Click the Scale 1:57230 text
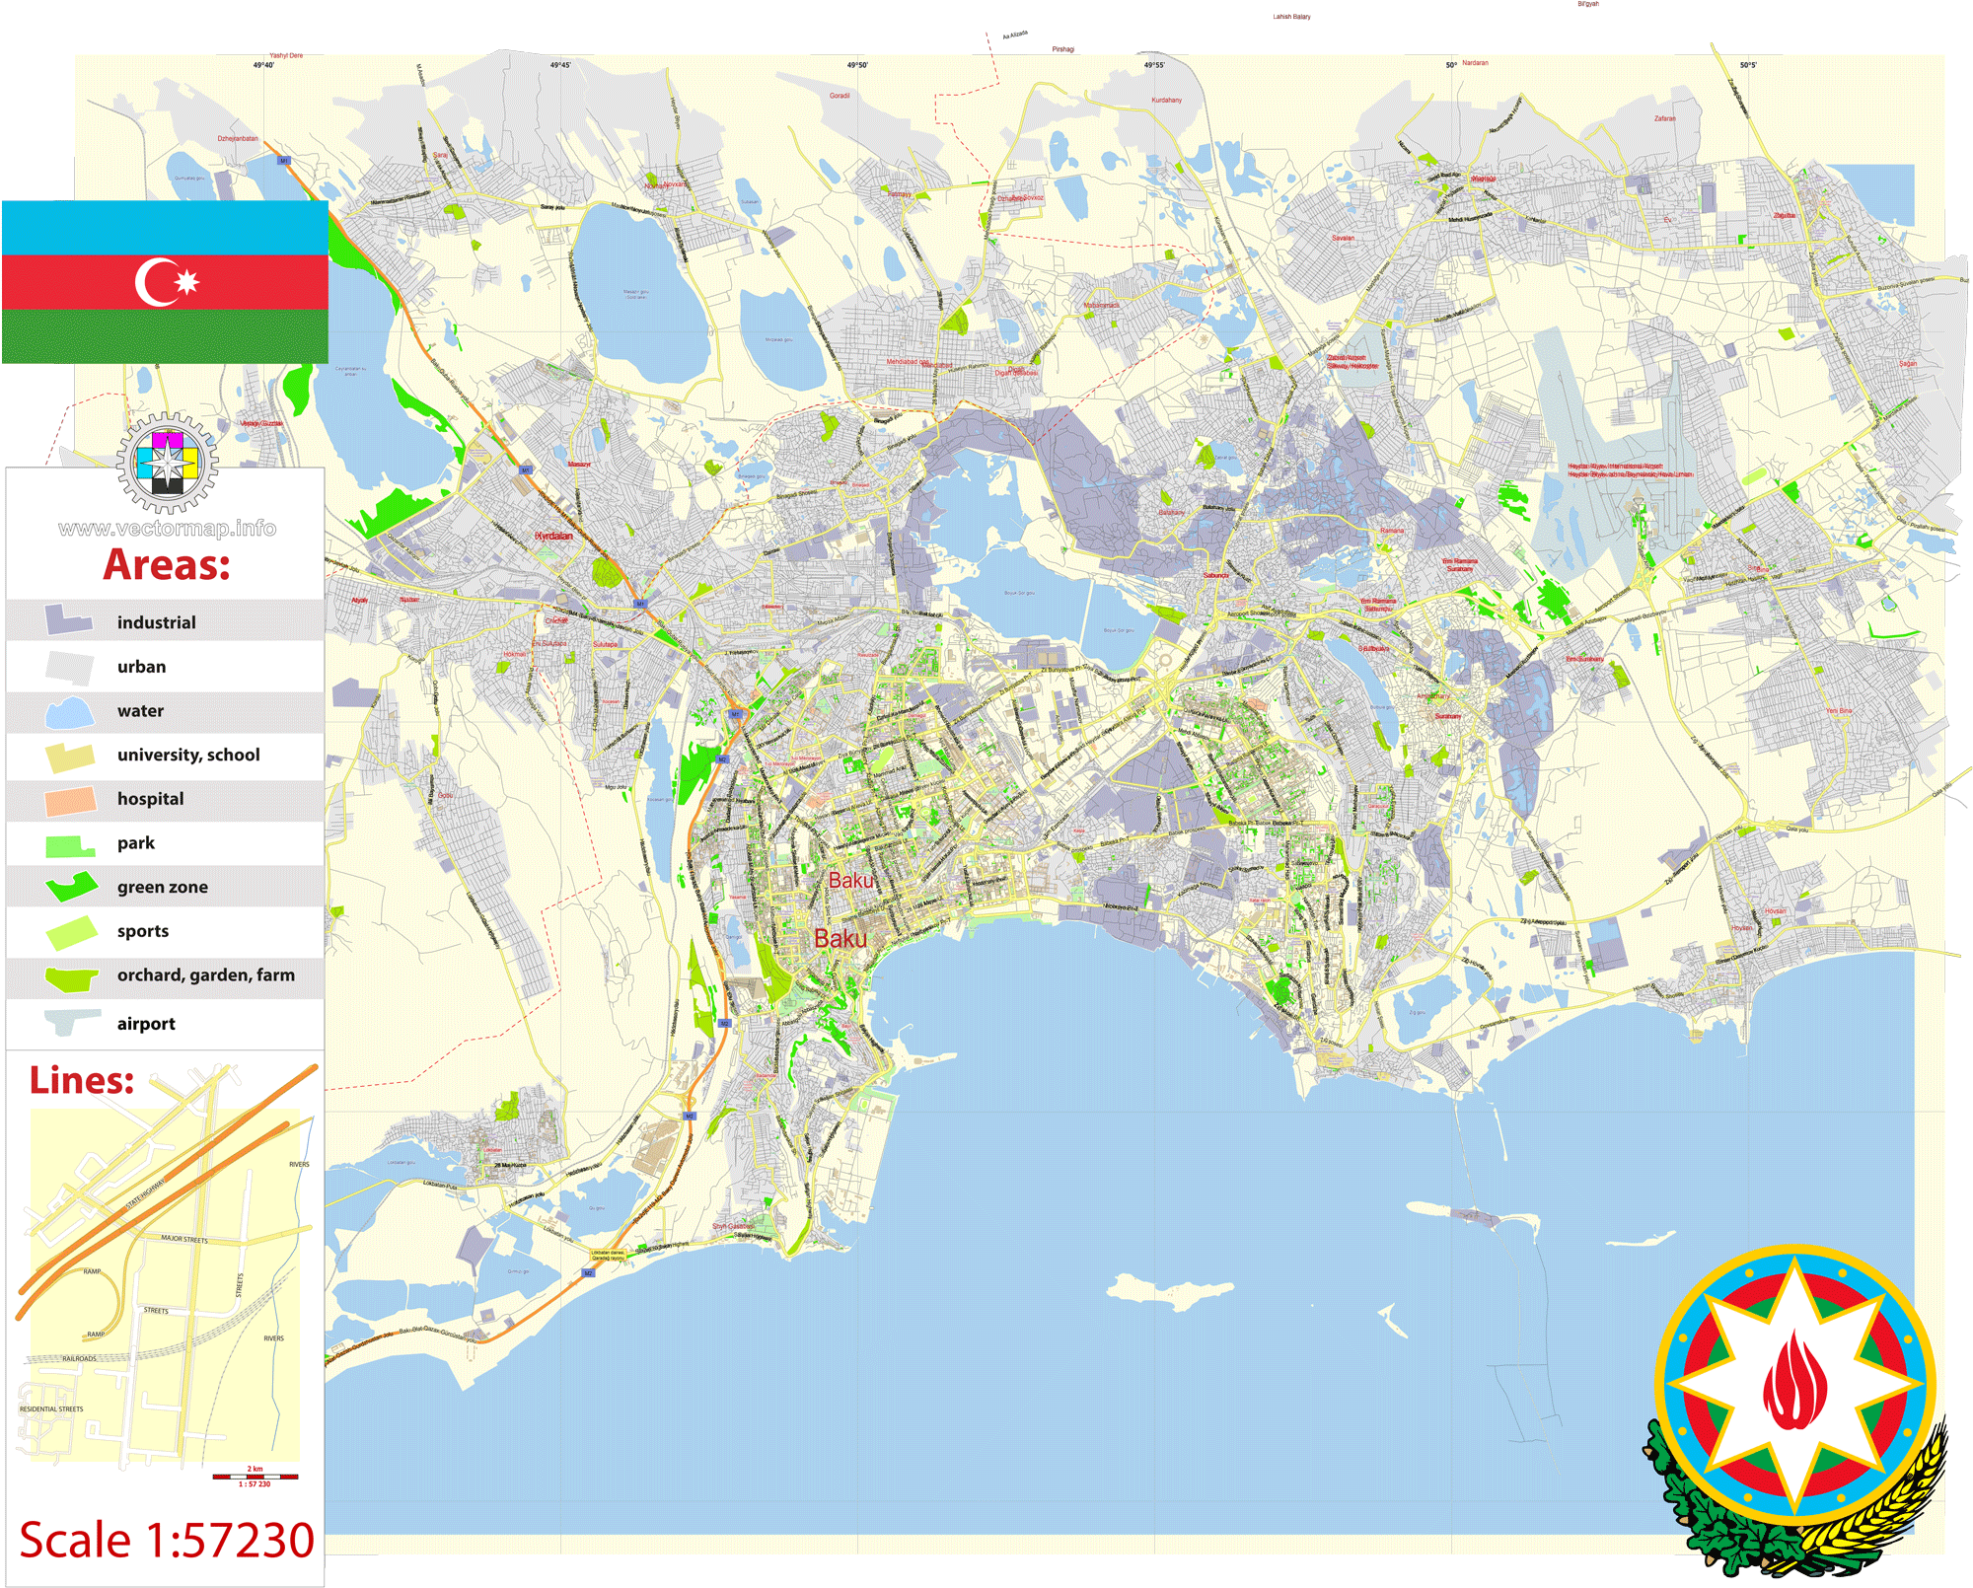The width and height of the screenshot is (1973, 1588). 166,1539
